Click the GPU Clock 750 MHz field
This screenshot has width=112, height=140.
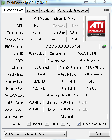(35, 102)
